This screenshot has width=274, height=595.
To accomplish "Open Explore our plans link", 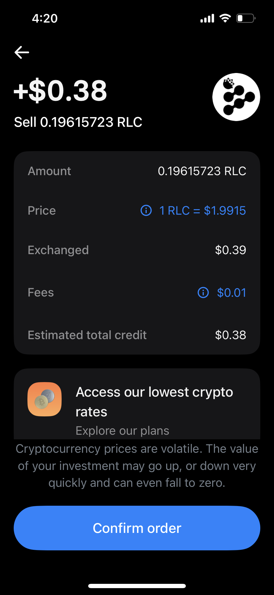I will (x=122, y=431).
